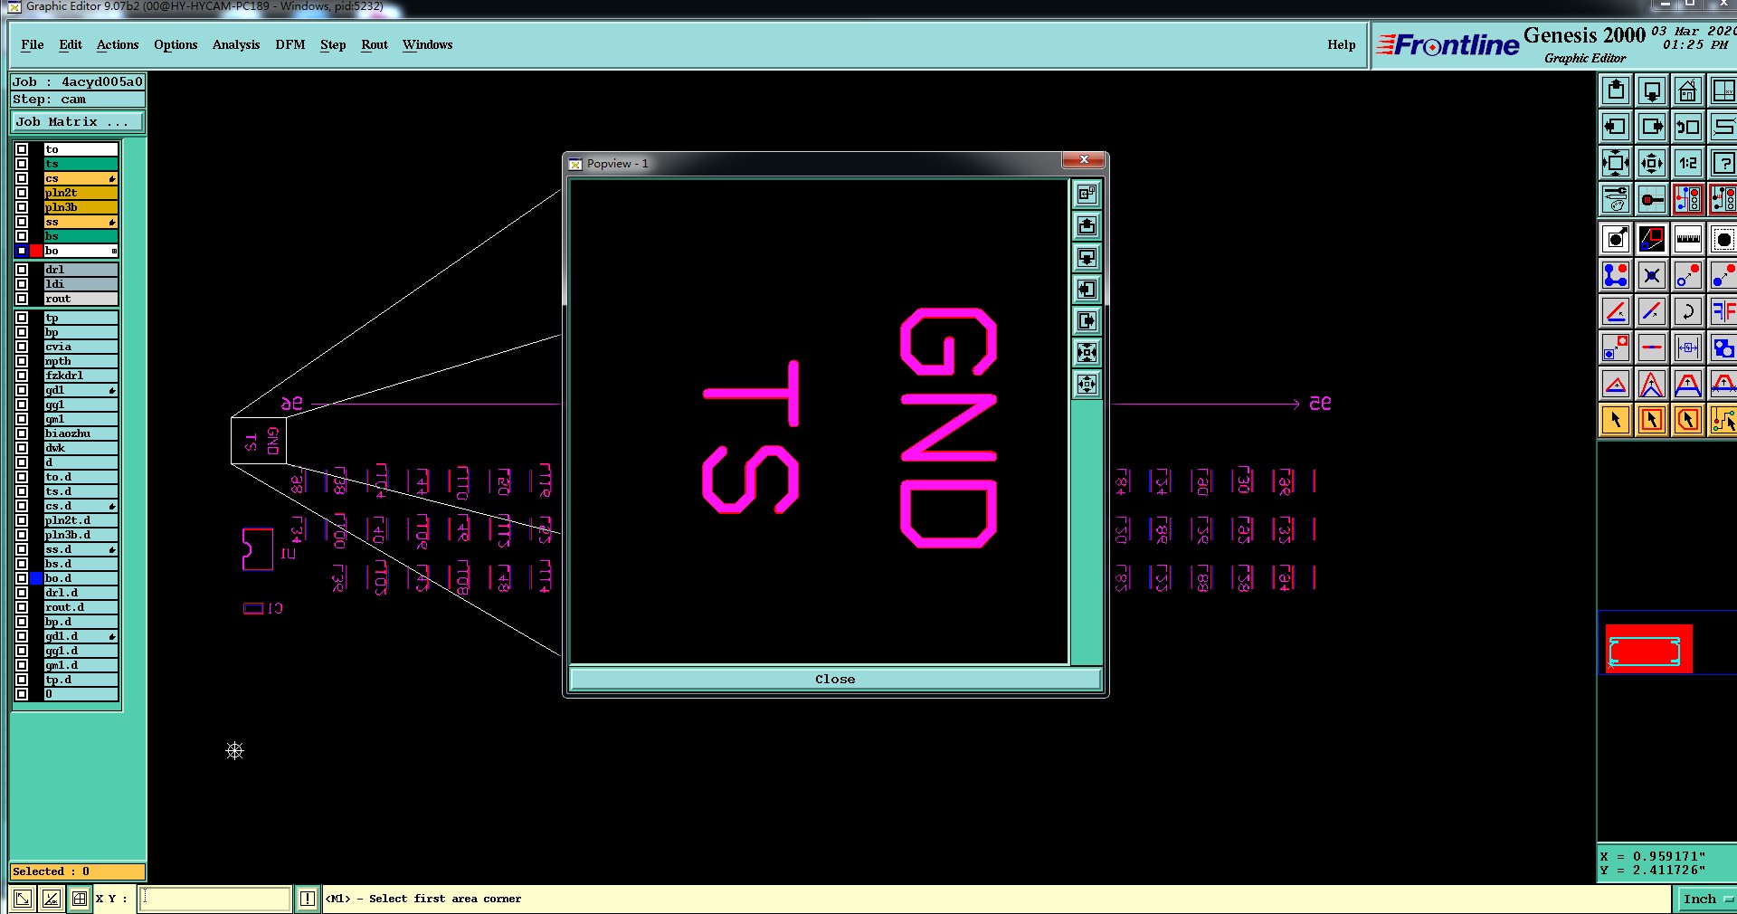The width and height of the screenshot is (1737, 914).
Task: Select layer row 'cvia'
Action: click(x=81, y=347)
